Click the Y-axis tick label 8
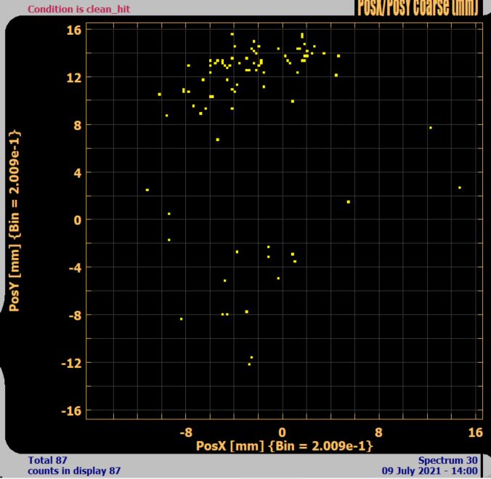 pyautogui.click(x=78, y=126)
